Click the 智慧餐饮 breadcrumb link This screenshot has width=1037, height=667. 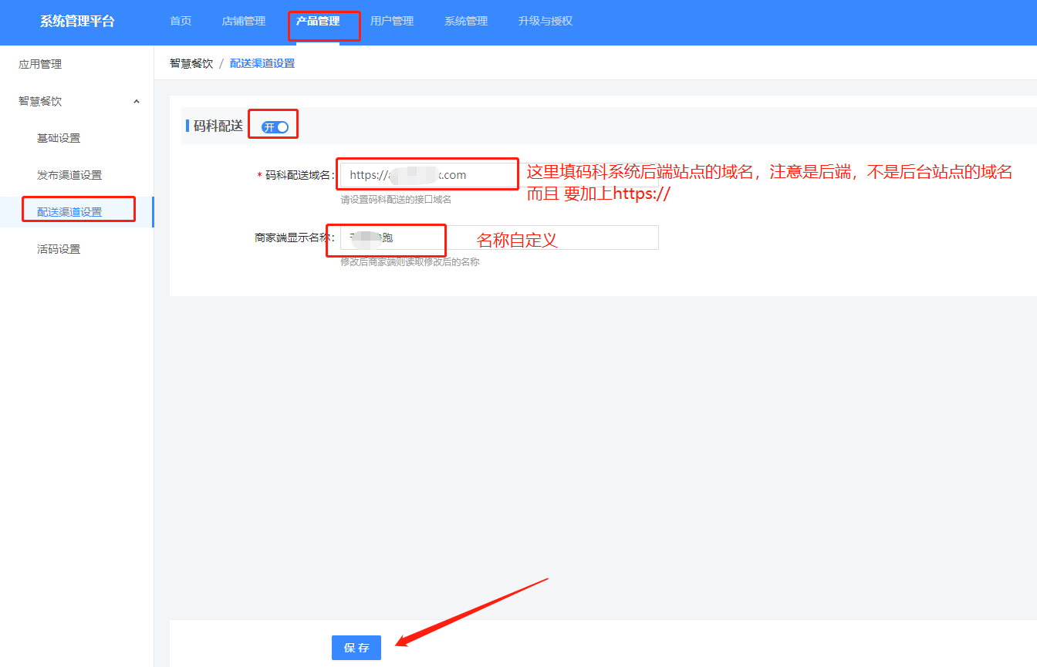tap(191, 63)
